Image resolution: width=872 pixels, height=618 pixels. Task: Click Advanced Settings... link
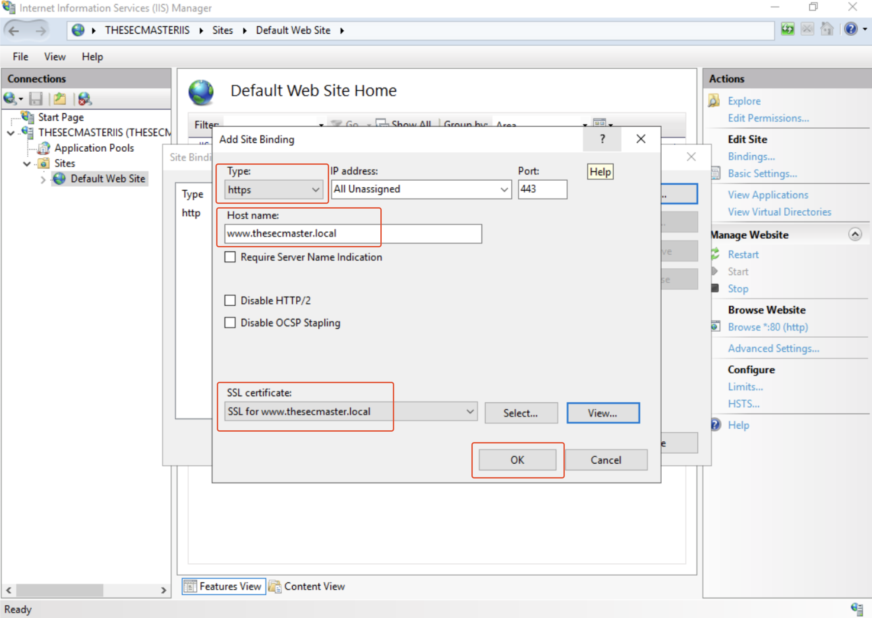(x=774, y=348)
